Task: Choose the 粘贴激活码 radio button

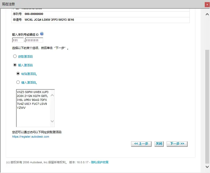Action: [18, 74]
